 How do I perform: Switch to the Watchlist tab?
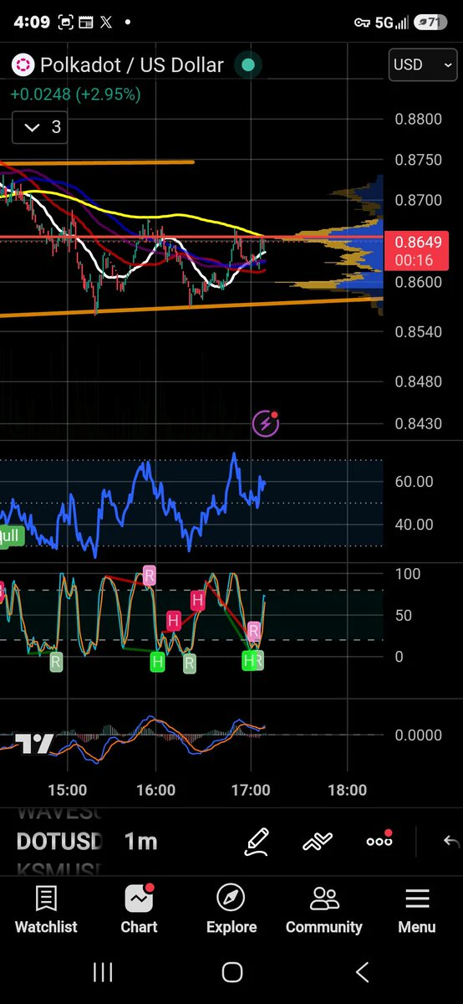pyautogui.click(x=46, y=910)
